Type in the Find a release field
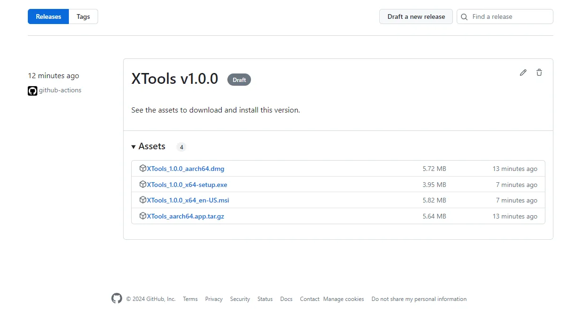The image size is (585, 316). coord(510,16)
